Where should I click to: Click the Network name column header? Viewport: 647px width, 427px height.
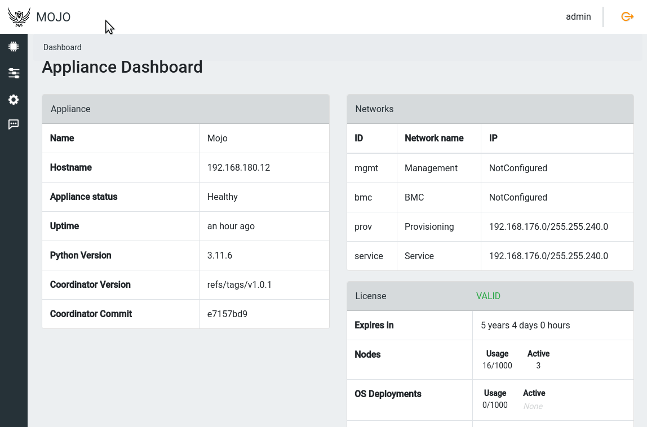pos(434,139)
